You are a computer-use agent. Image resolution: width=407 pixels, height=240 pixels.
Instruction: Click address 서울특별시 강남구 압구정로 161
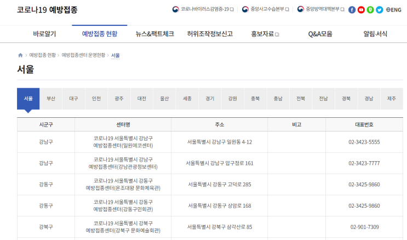point(220,163)
